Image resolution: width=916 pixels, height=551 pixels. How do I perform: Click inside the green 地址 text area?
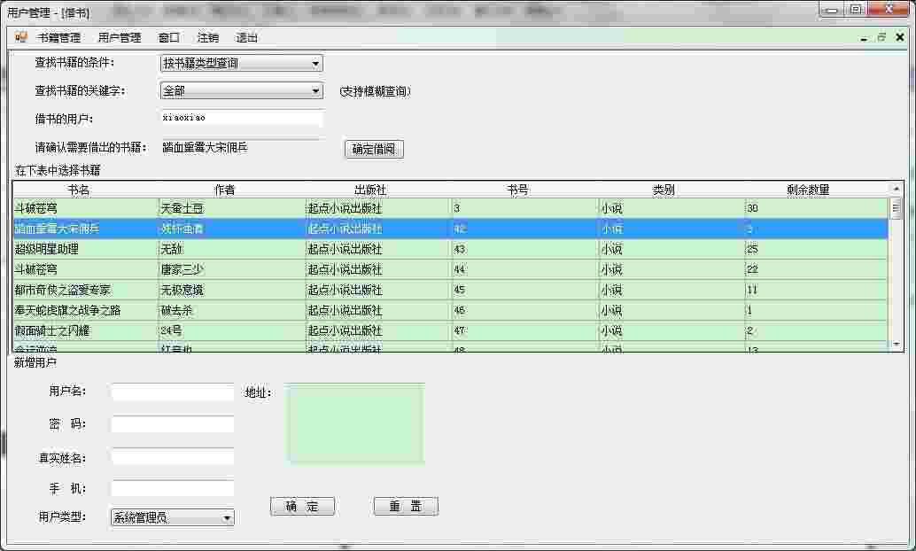click(x=354, y=423)
